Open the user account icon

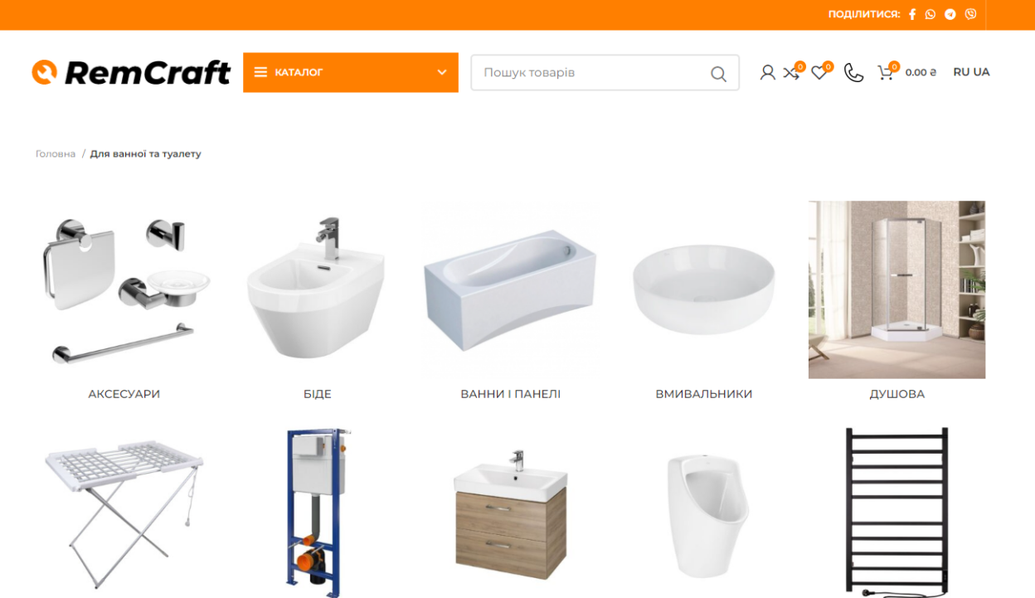tap(767, 73)
